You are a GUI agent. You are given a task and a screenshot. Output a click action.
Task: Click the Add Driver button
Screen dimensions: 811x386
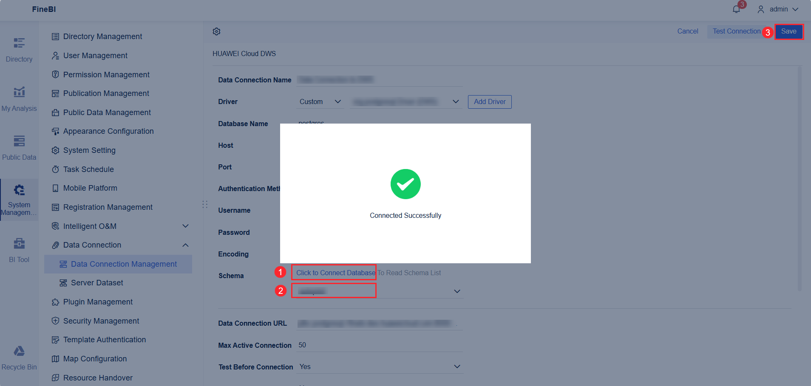[490, 102]
